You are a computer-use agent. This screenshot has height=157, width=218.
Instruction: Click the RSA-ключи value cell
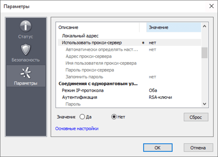click(160, 97)
